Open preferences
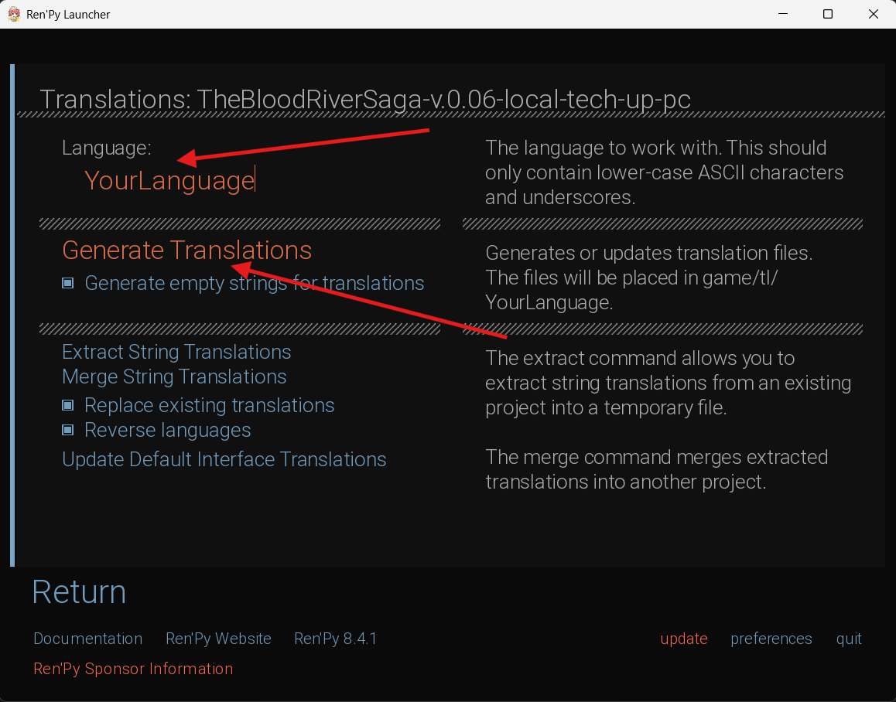 pos(771,639)
